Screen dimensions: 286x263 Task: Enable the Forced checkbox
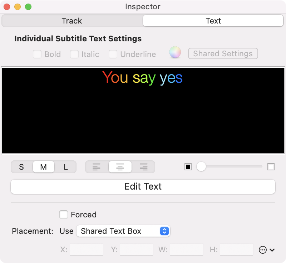click(64, 215)
